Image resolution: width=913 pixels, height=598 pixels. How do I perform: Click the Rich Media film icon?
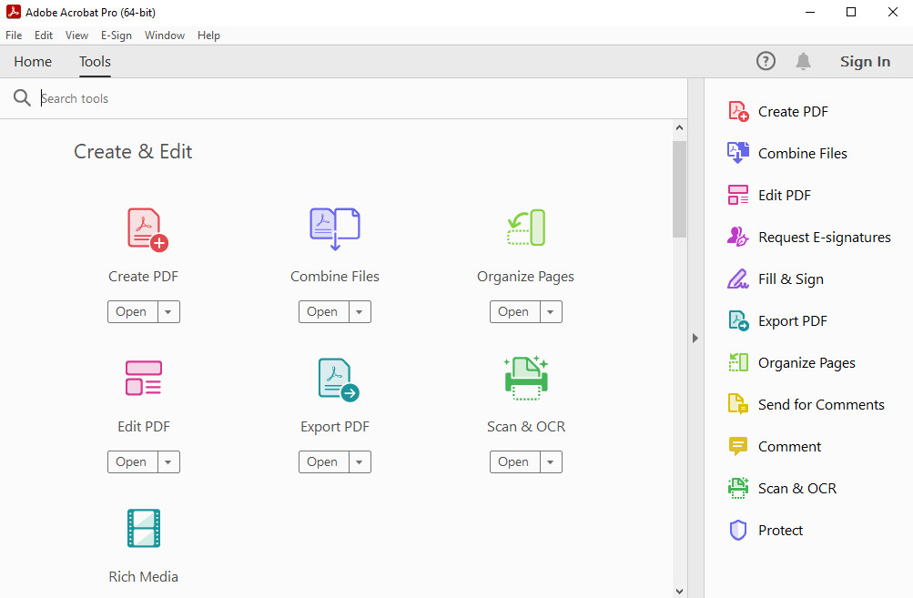[x=144, y=528]
